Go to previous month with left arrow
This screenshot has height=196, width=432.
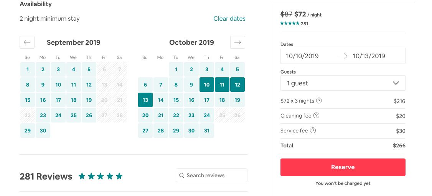[x=27, y=42]
